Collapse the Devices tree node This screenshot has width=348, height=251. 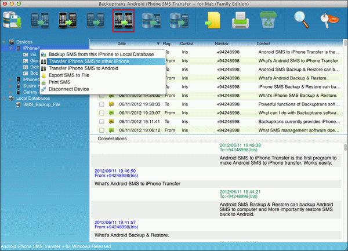pos(4,42)
